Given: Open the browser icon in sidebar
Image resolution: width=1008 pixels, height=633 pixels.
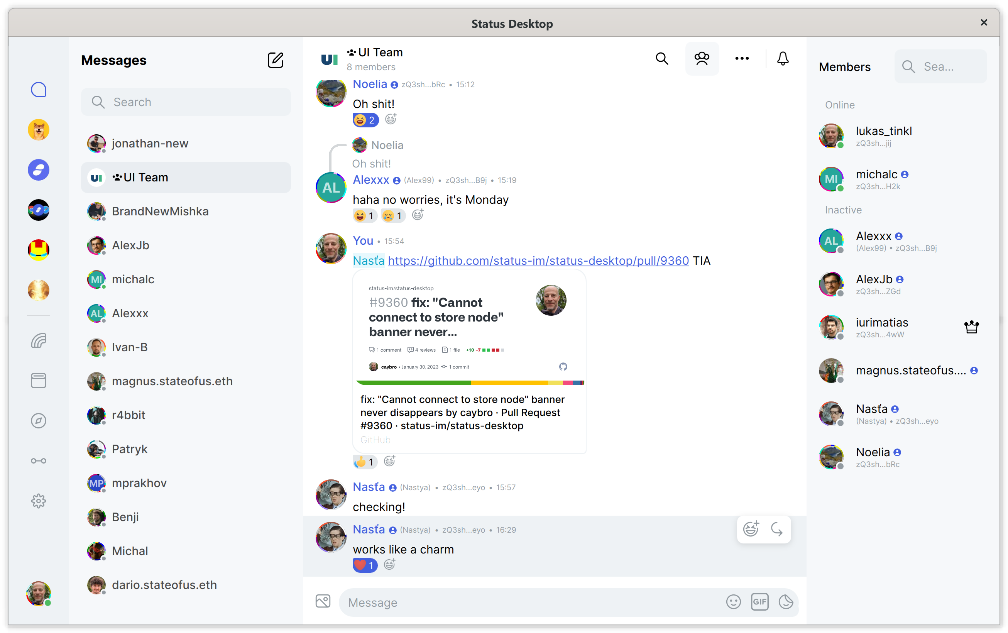Looking at the screenshot, I should coord(39,421).
